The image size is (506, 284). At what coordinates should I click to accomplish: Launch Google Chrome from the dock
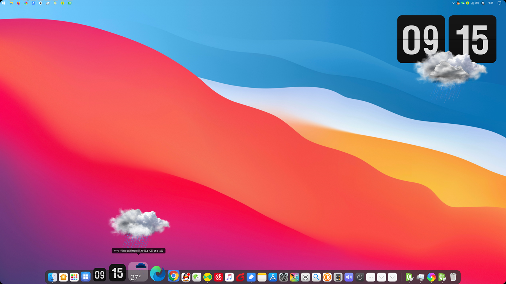pyautogui.click(x=174, y=276)
